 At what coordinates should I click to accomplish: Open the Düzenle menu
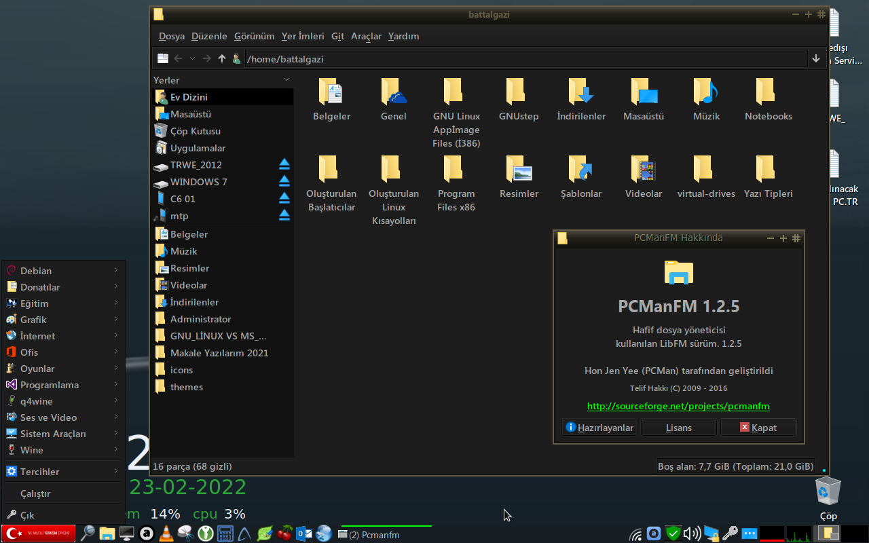click(x=209, y=36)
